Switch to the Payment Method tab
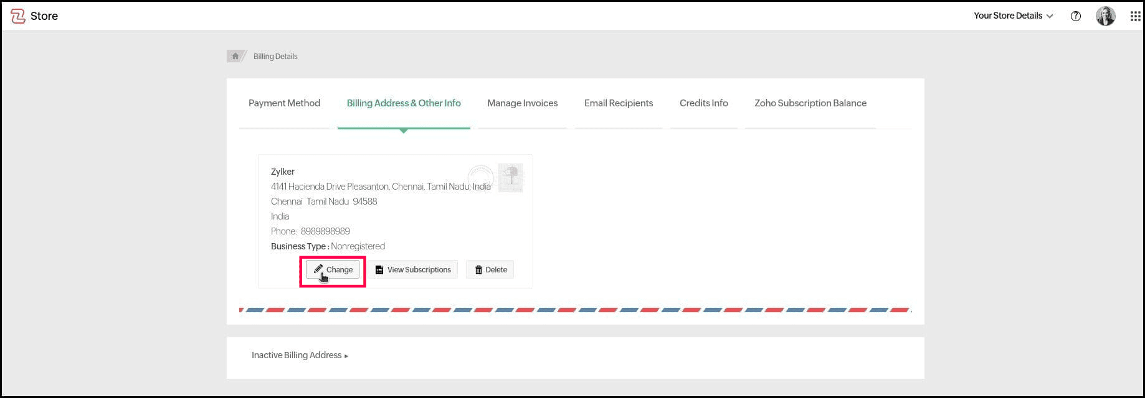 tap(284, 103)
